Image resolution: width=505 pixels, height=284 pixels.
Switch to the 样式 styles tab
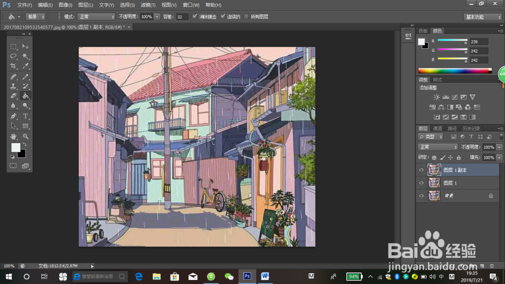[x=437, y=80]
